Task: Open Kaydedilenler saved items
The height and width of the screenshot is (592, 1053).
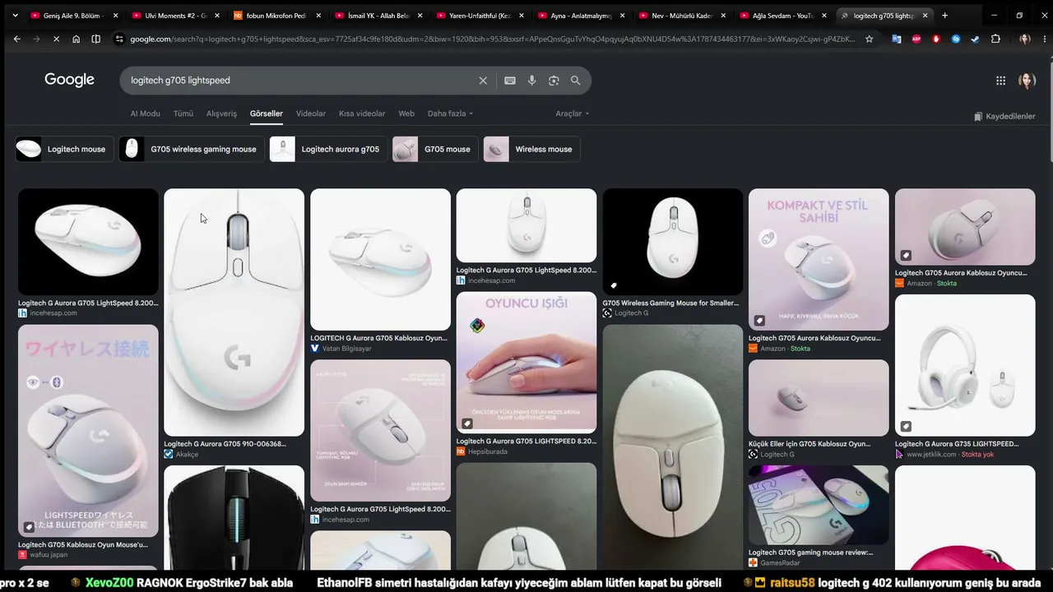Action: pos(1004,116)
